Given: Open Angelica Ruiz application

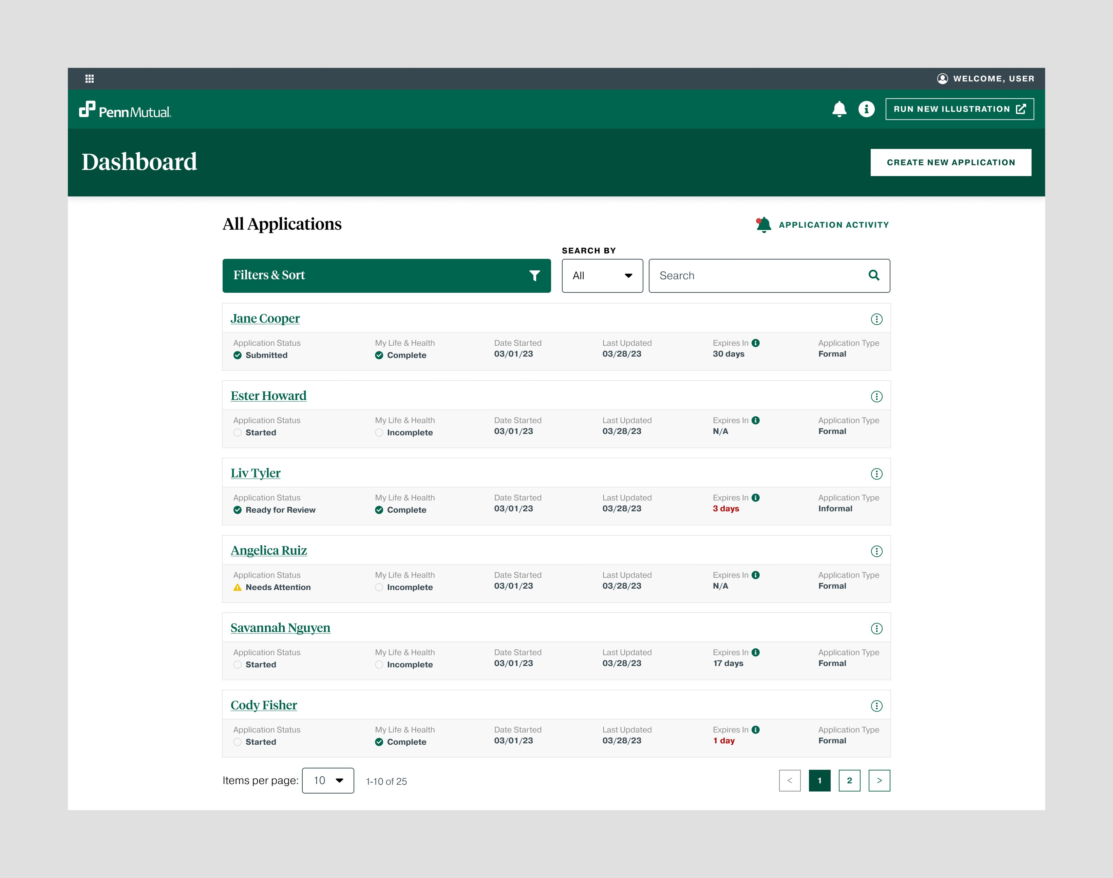Looking at the screenshot, I should tap(269, 551).
